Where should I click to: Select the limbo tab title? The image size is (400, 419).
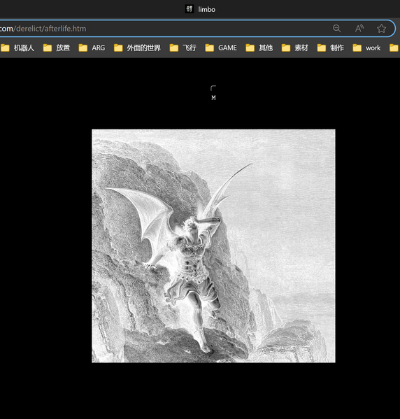point(206,9)
